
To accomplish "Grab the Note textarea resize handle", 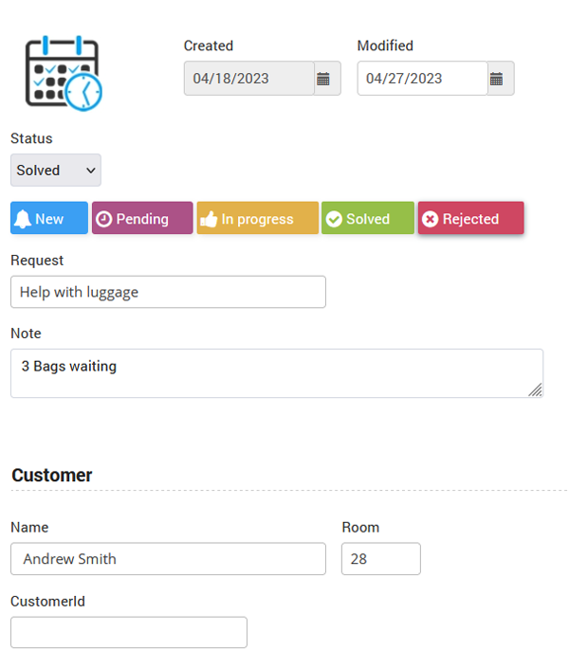I will pyautogui.click(x=536, y=389).
